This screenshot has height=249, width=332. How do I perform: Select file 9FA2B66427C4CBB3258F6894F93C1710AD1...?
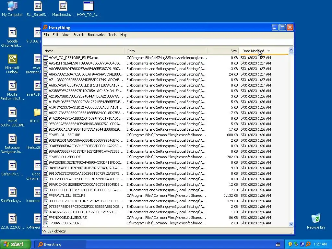[86, 118]
